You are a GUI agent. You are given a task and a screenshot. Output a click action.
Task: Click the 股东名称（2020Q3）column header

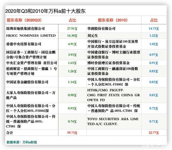coord(24,20)
